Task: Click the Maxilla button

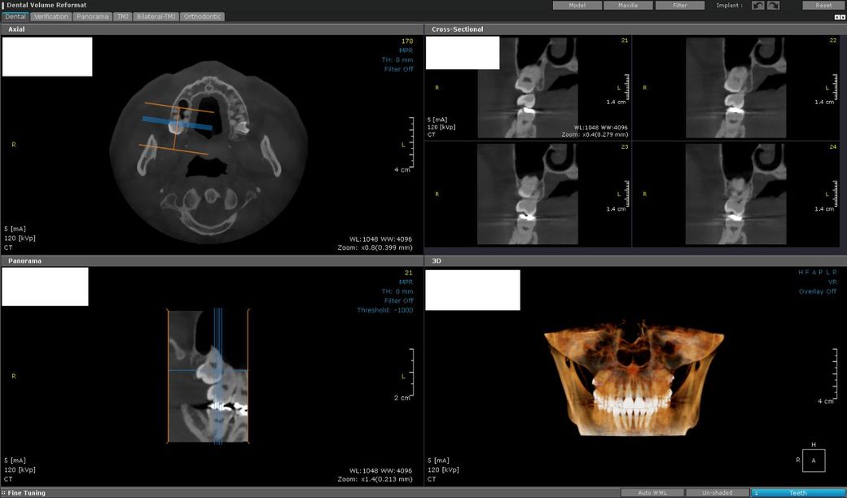Action: pyautogui.click(x=626, y=6)
